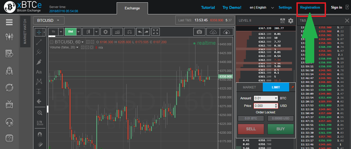This screenshot has width=351, height=149.
Task: Click the cloud upload icon
Action: pos(227,32)
